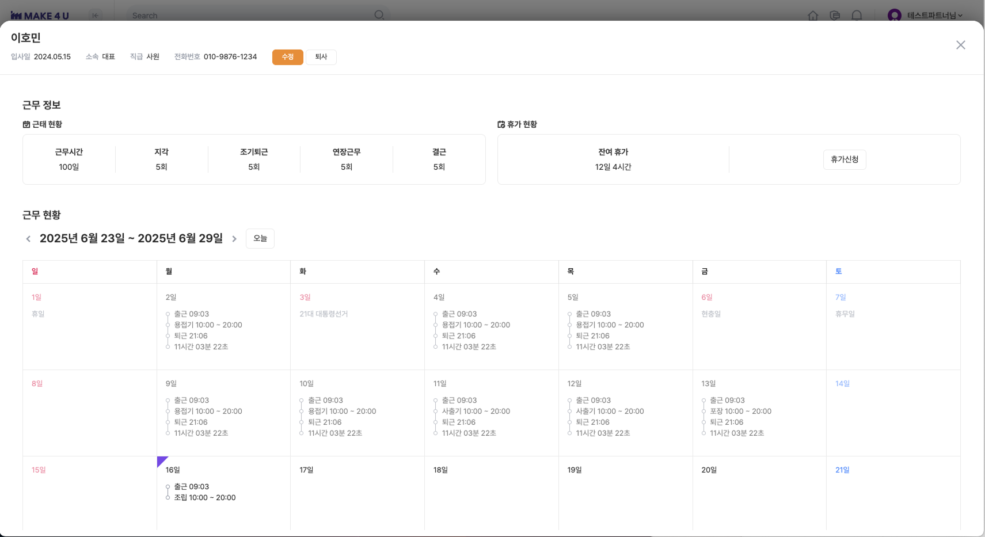Click the search magnifier icon
The image size is (985, 537).
pos(379,15)
